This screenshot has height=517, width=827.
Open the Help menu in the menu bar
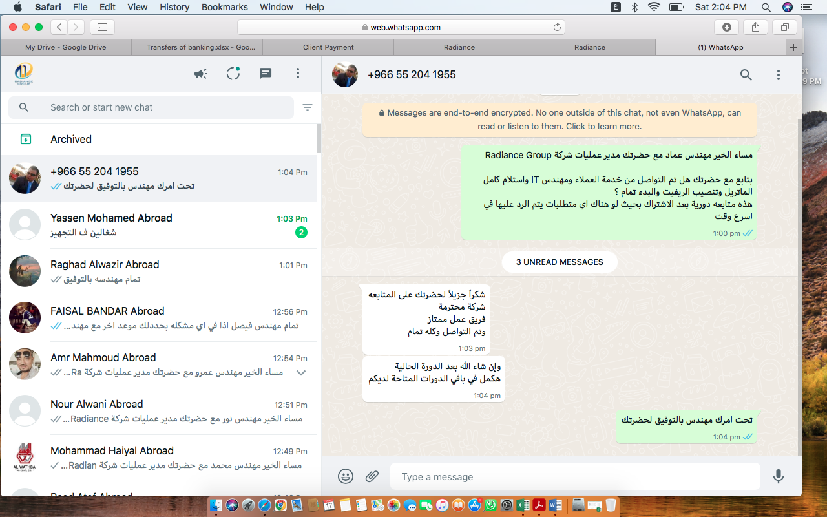click(315, 7)
